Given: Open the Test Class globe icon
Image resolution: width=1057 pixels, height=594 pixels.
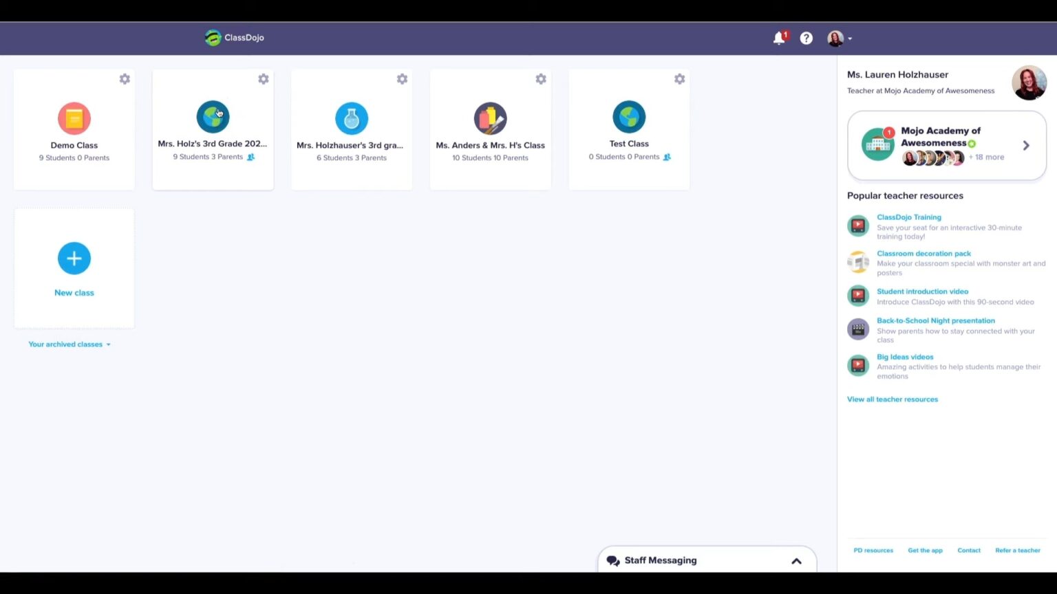Looking at the screenshot, I should [x=629, y=117].
